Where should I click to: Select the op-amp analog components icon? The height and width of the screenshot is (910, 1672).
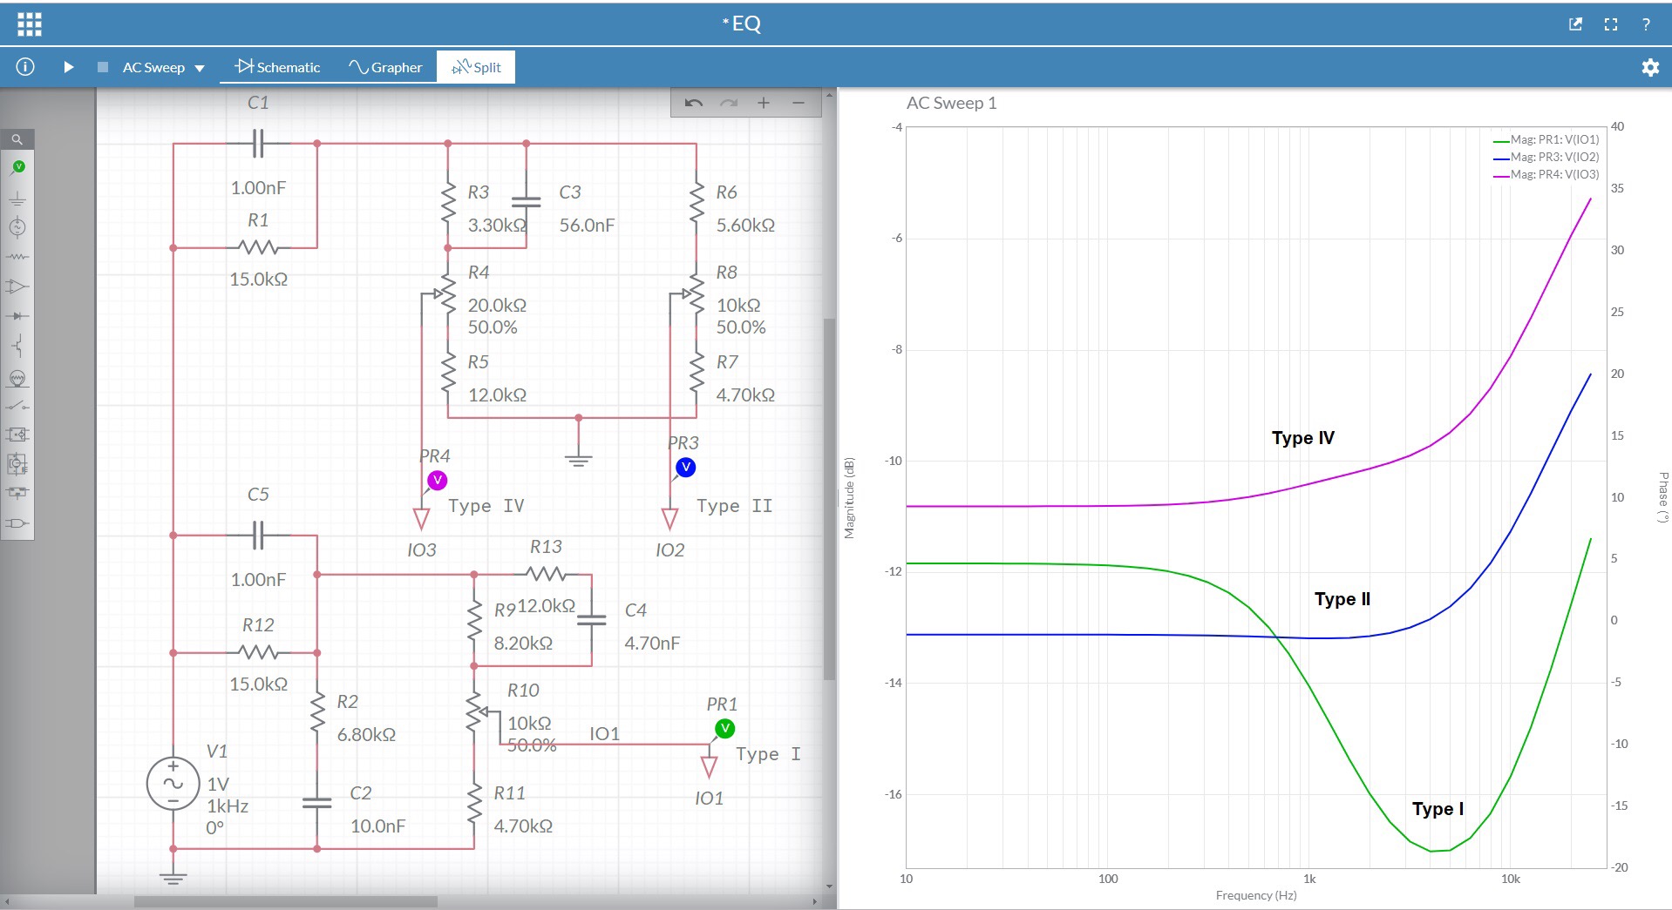(17, 286)
